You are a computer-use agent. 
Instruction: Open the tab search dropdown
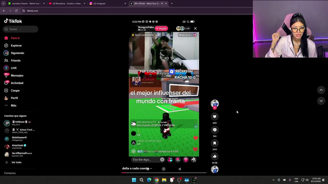tap(3, 4)
